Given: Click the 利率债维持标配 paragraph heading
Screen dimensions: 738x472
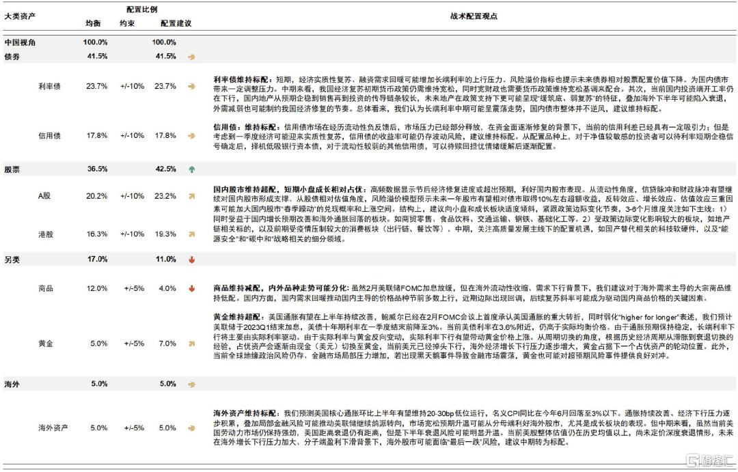Looking at the screenshot, I should [242, 80].
